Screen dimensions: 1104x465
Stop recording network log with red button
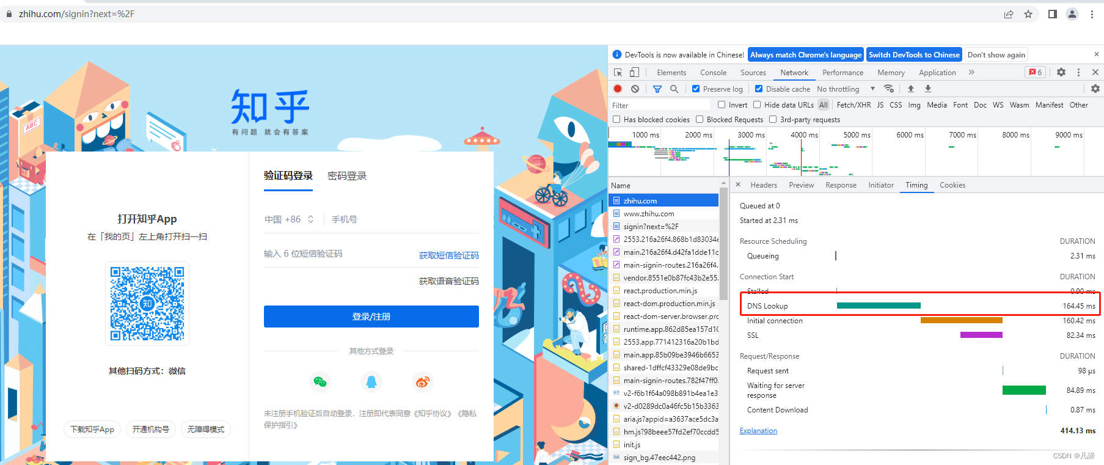(618, 89)
